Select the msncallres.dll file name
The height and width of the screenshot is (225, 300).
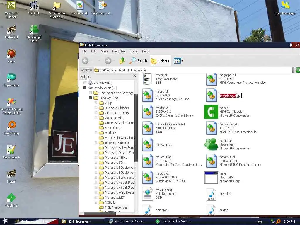[x=229, y=124]
